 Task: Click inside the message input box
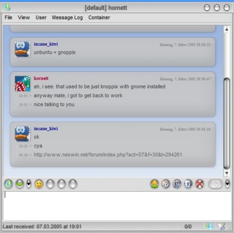(x=117, y=206)
